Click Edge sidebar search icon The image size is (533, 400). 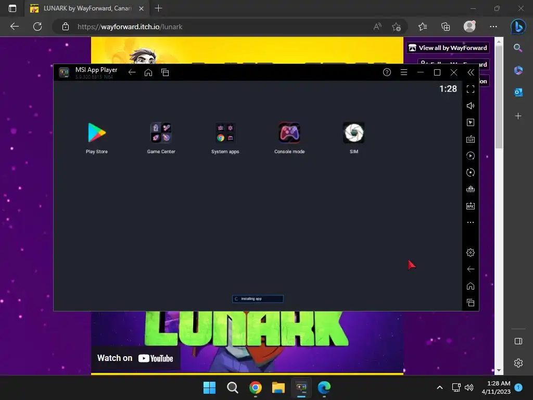point(518,48)
